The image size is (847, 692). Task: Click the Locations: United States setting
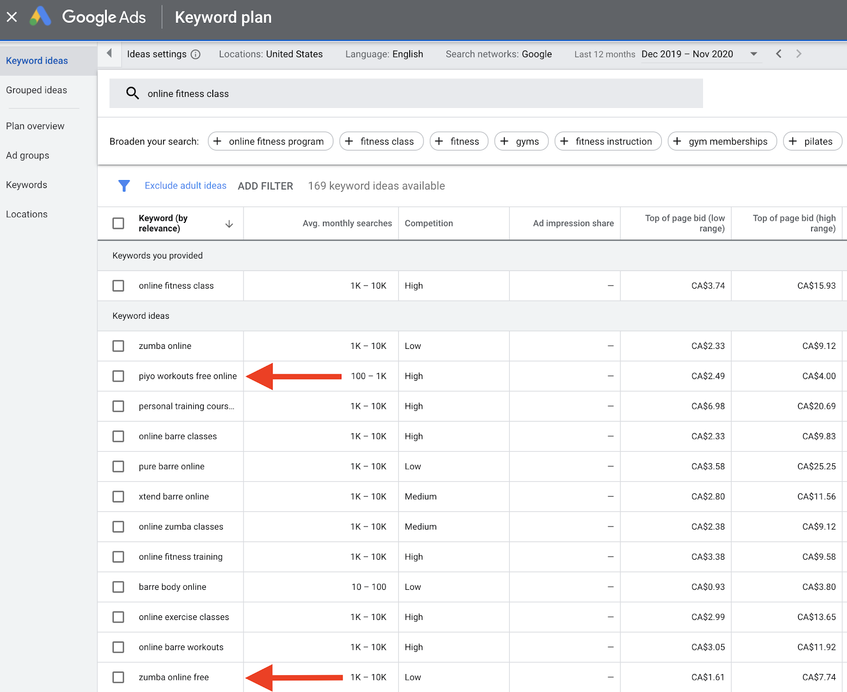coord(271,54)
